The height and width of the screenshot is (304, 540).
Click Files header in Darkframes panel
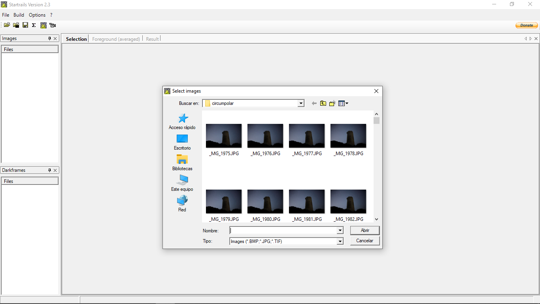[x=30, y=181]
